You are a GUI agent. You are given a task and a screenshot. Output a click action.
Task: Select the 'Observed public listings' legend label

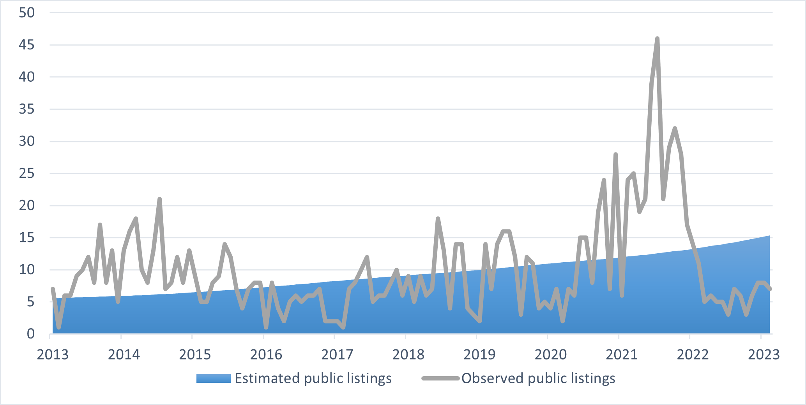(538, 378)
